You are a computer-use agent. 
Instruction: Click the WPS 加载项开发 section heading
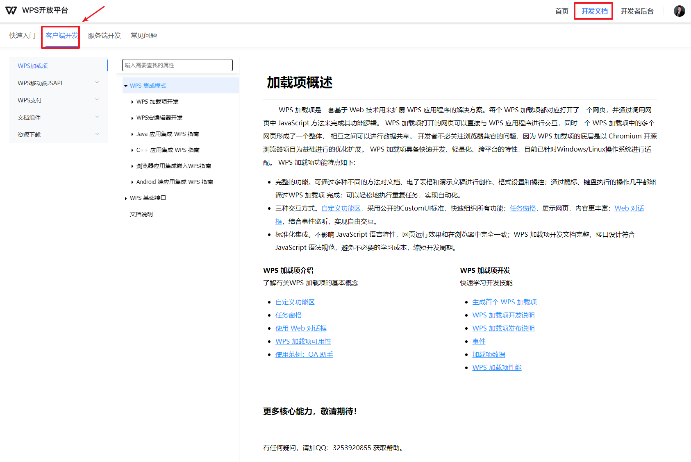tap(485, 270)
